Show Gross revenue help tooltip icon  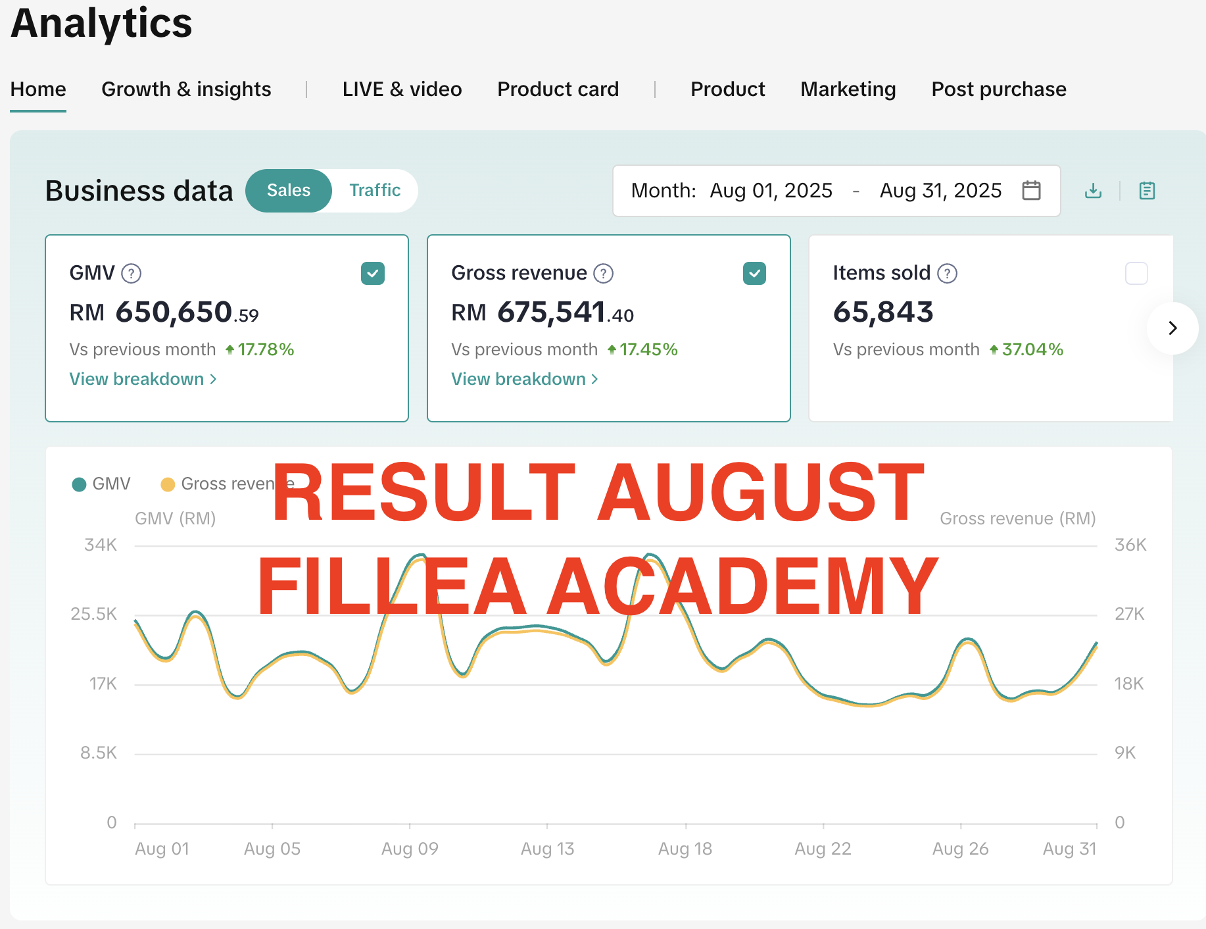coord(603,273)
